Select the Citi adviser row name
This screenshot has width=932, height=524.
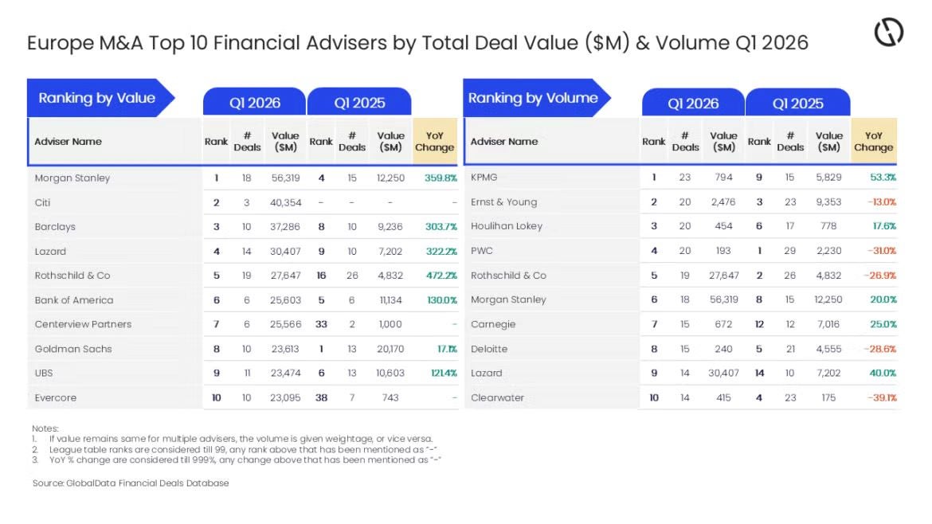pyautogui.click(x=44, y=202)
